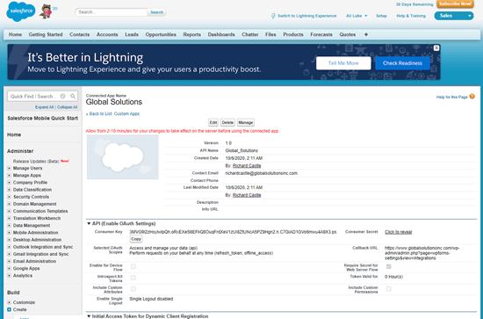Viewport: 483px width, 319px height.
Task: Expand Analytics tree node
Action: click(x=9, y=276)
